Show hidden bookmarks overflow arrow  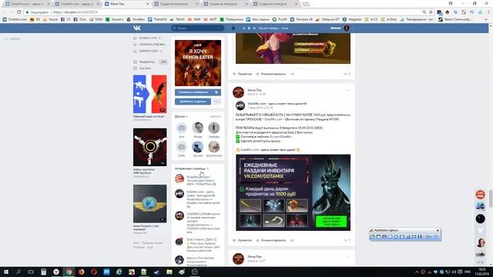point(487,19)
